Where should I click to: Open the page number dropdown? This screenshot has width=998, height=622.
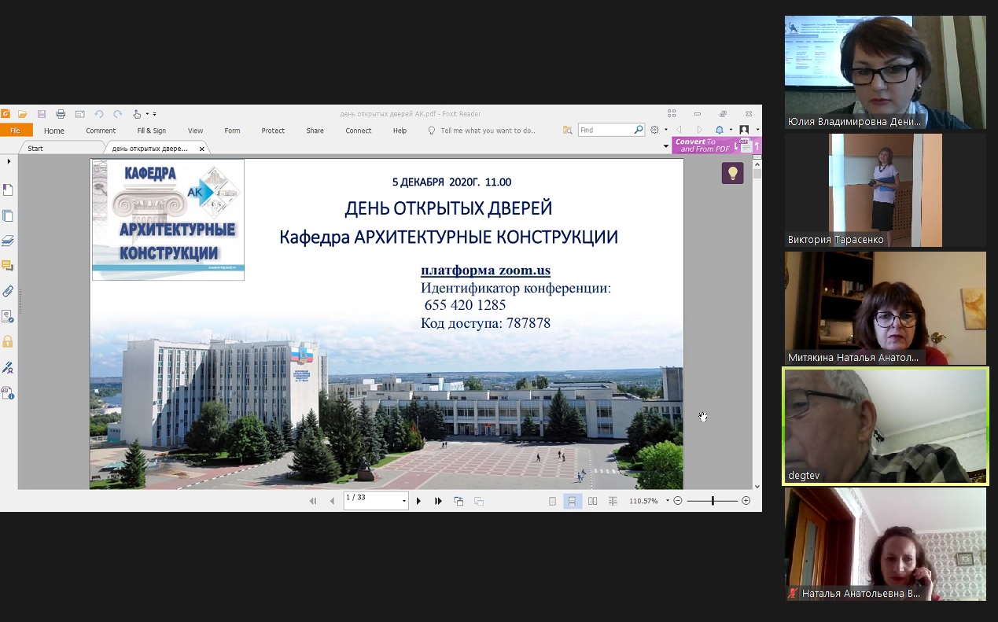point(404,501)
